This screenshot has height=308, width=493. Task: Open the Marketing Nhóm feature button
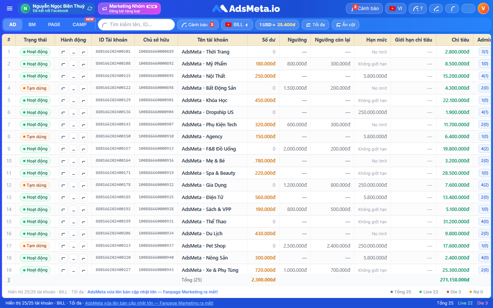[129, 8]
